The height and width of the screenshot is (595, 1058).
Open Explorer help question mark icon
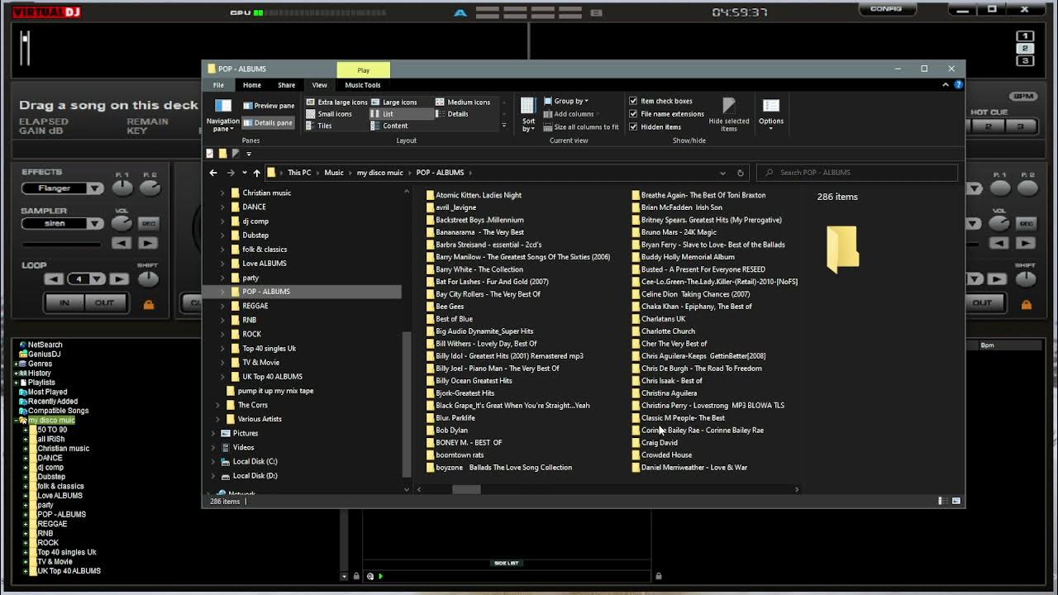(x=958, y=84)
